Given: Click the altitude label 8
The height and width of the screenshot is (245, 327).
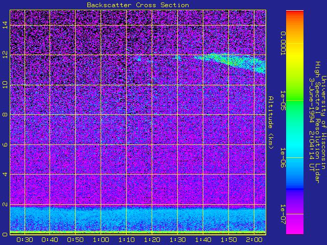Looking at the screenshot, I should pyautogui.click(x=5, y=114).
